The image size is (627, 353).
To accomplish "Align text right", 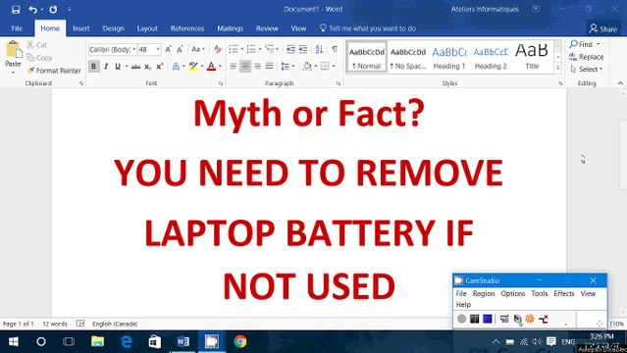I will pos(257,67).
